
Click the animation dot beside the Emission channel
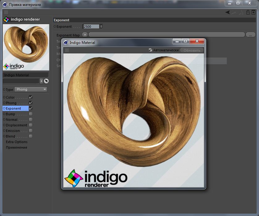[x=4, y=131]
